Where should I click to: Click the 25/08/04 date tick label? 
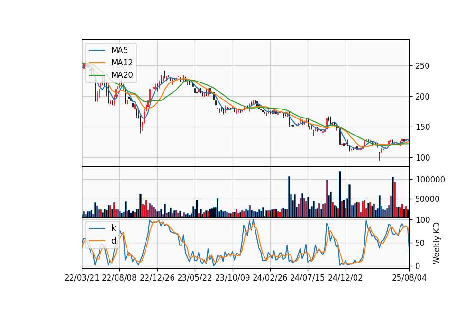coord(409,278)
